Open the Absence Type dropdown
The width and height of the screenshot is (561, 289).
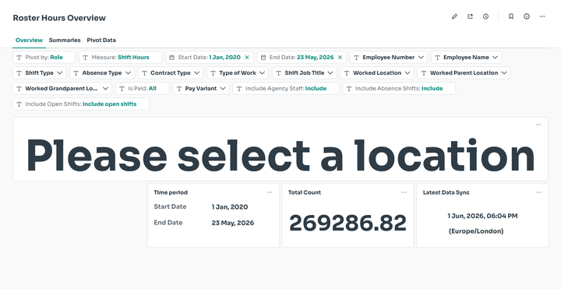tap(102, 73)
